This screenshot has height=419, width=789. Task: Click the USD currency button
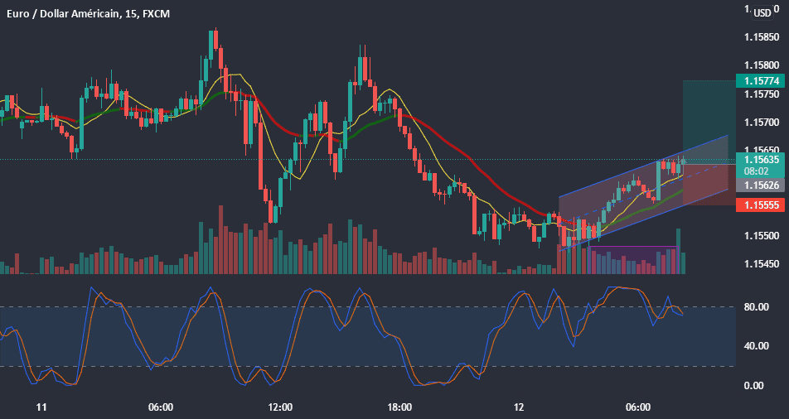pos(762,13)
